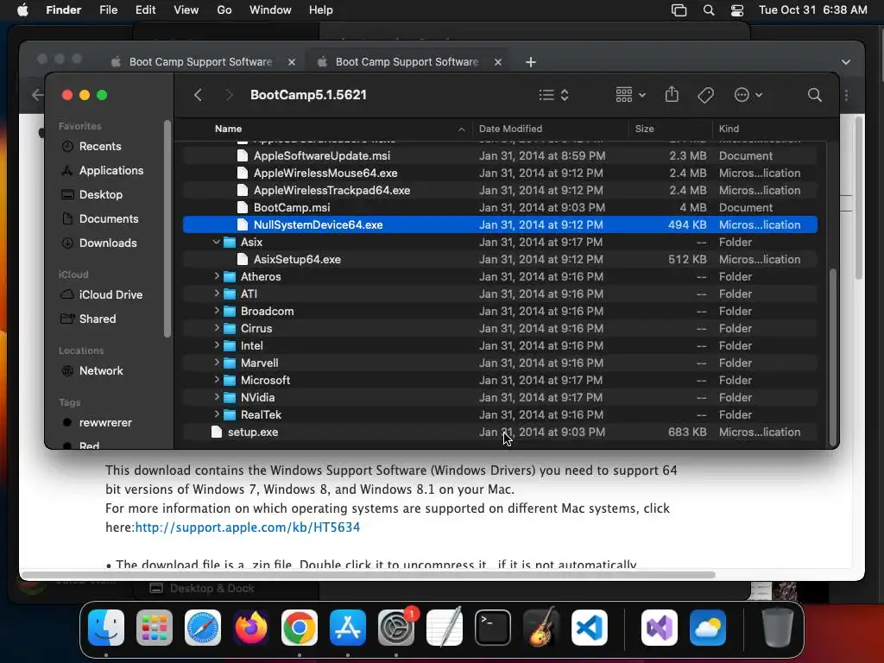Add a new browser tab
The width and height of the screenshot is (884, 663).
coord(531,62)
